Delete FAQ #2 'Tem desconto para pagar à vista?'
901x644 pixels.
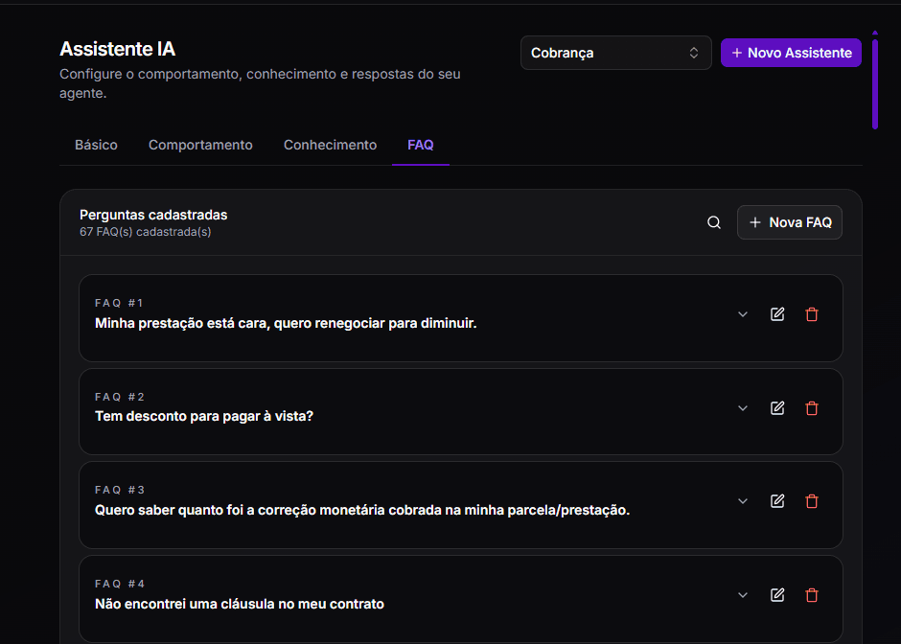click(x=811, y=408)
